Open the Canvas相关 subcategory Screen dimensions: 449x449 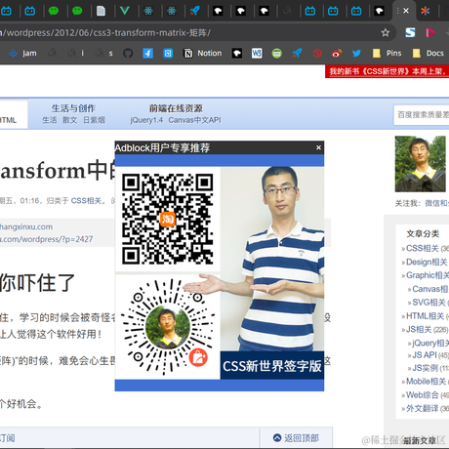coord(430,289)
